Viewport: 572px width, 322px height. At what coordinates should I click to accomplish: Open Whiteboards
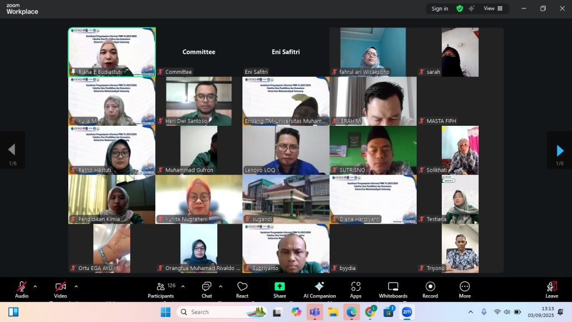393,290
